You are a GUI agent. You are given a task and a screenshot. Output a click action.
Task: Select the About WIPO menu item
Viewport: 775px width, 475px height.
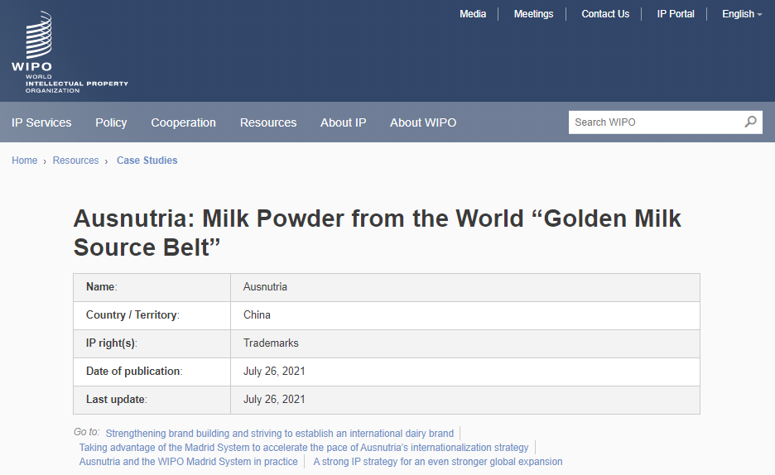click(423, 122)
